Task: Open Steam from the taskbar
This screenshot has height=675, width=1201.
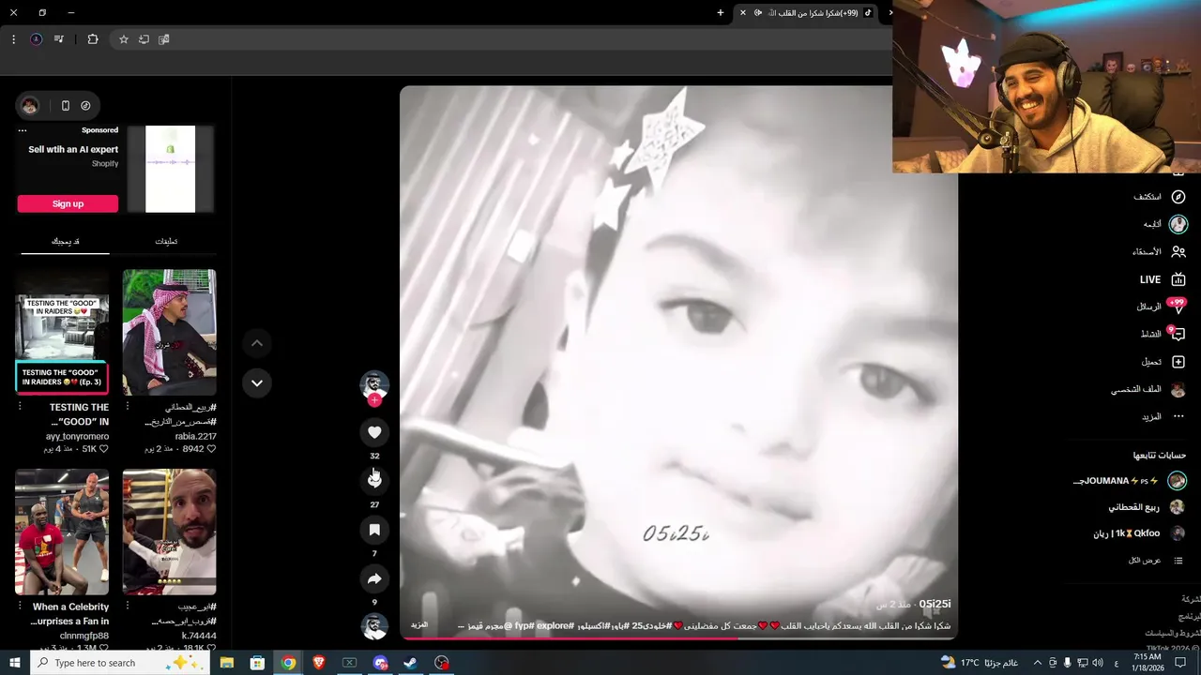Action: [410, 663]
